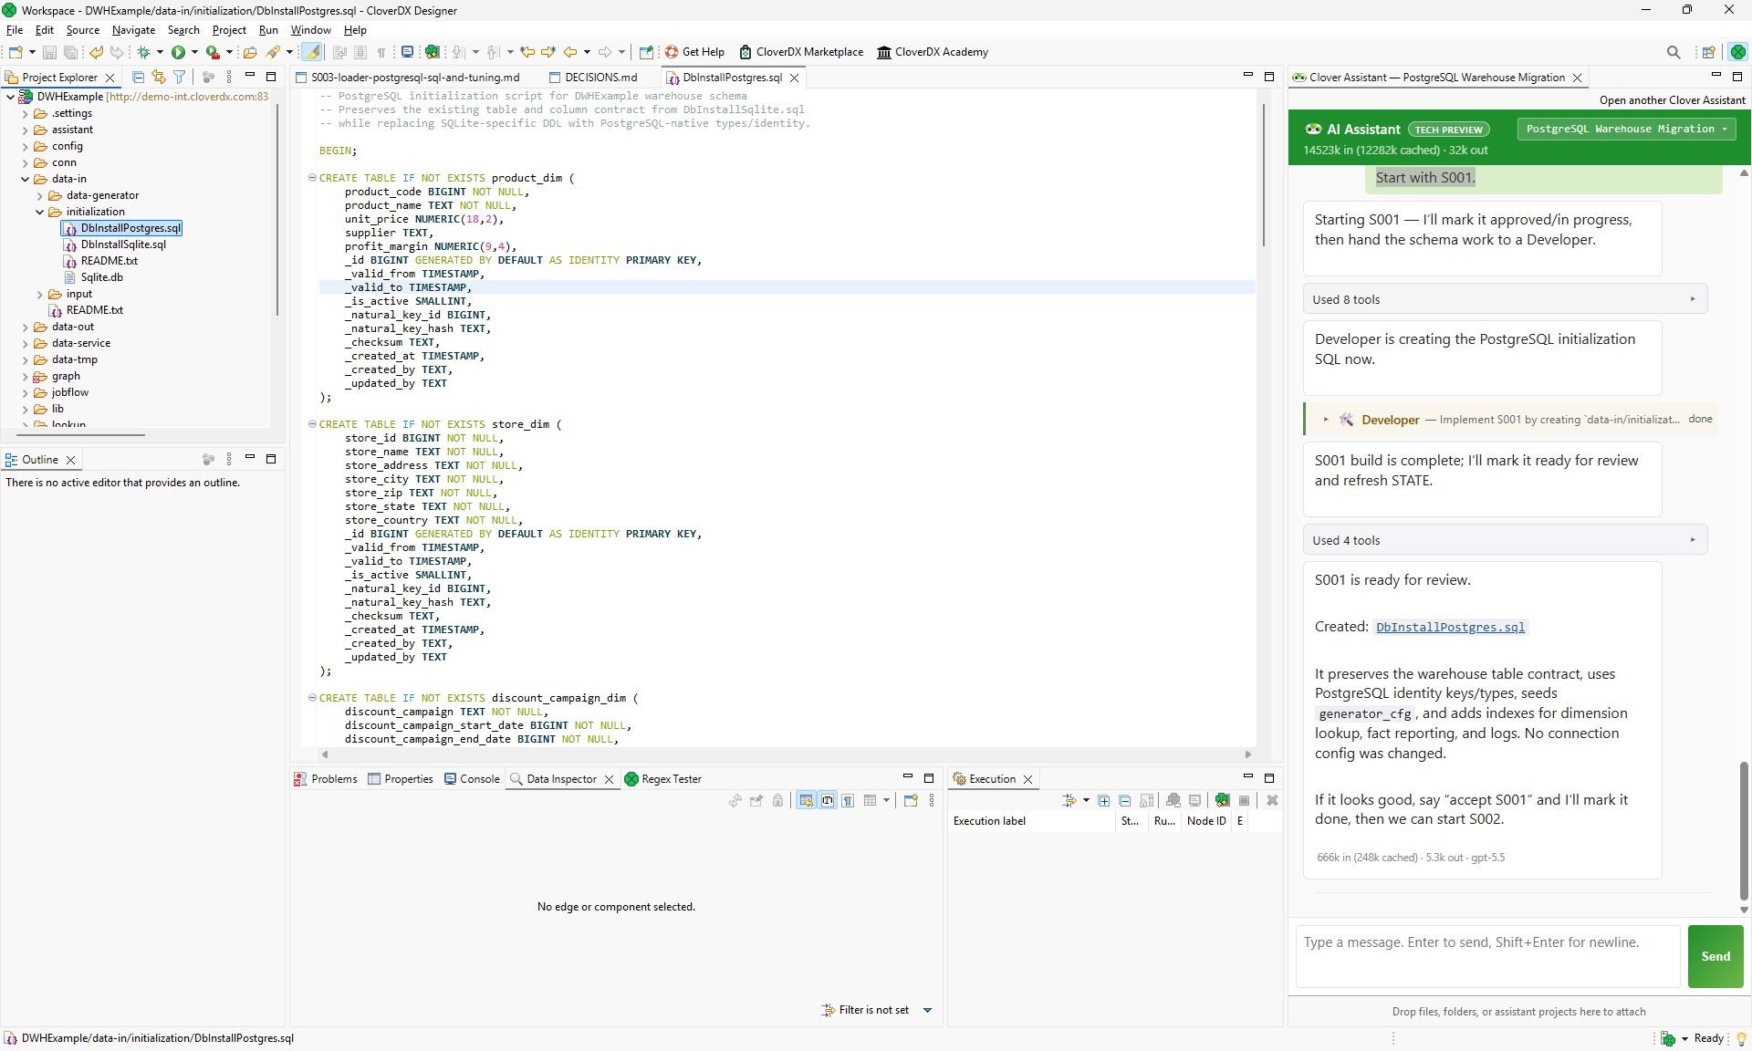Open the PostgreSQL Warehouse Migration dropdown
Screen dimensions: 1752x1051
pyautogui.click(x=1627, y=130)
